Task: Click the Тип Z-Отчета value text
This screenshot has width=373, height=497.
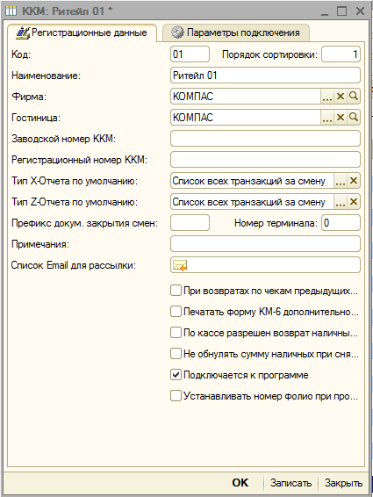Action: point(248,202)
